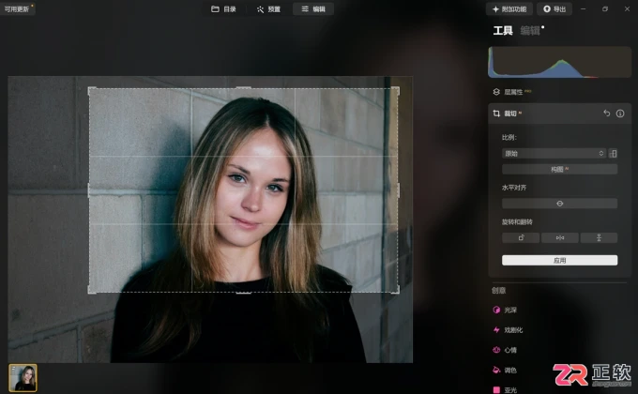Click the 水平对齐 label text

pyautogui.click(x=514, y=188)
